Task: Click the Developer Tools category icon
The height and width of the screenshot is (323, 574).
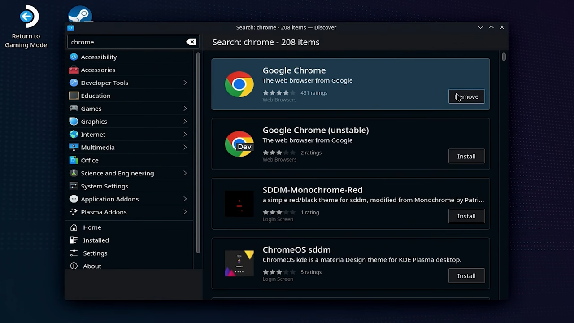Action: pos(74,83)
